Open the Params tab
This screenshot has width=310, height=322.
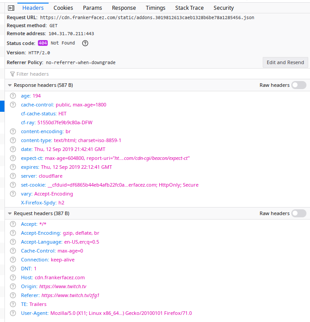(x=92, y=8)
